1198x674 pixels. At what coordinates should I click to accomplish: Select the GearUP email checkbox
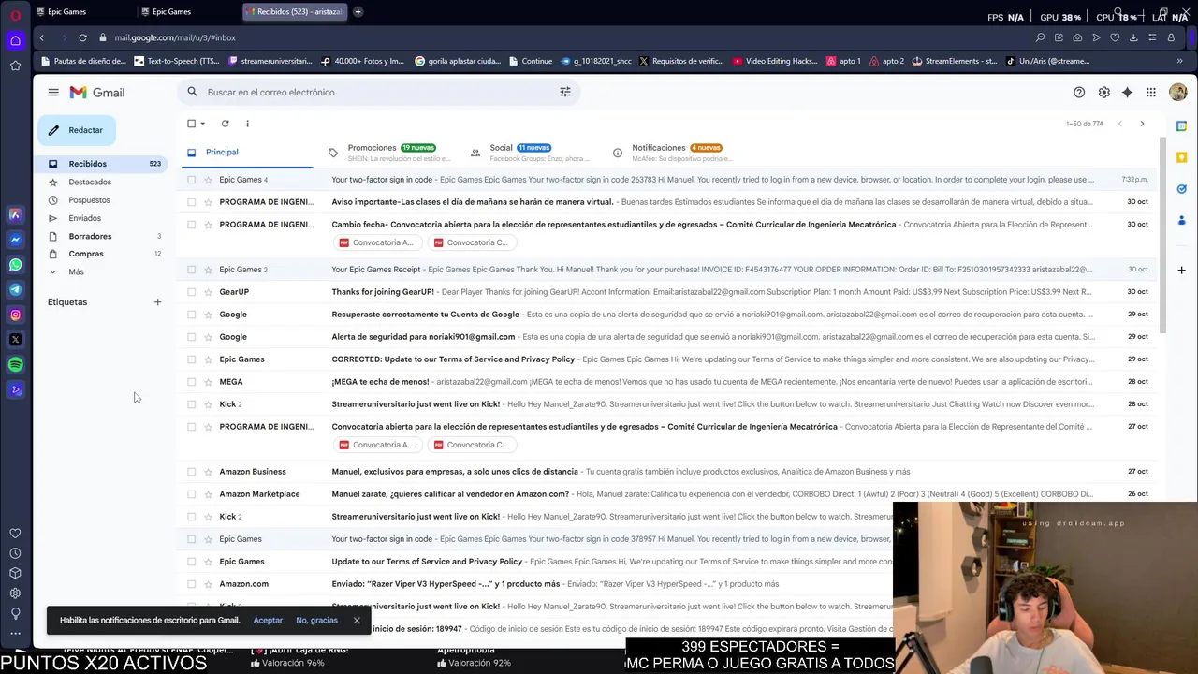point(192,292)
